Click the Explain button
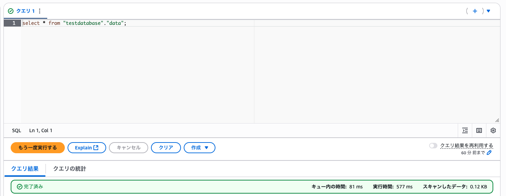The width and height of the screenshot is (506, 196). [x=87, y=148]
